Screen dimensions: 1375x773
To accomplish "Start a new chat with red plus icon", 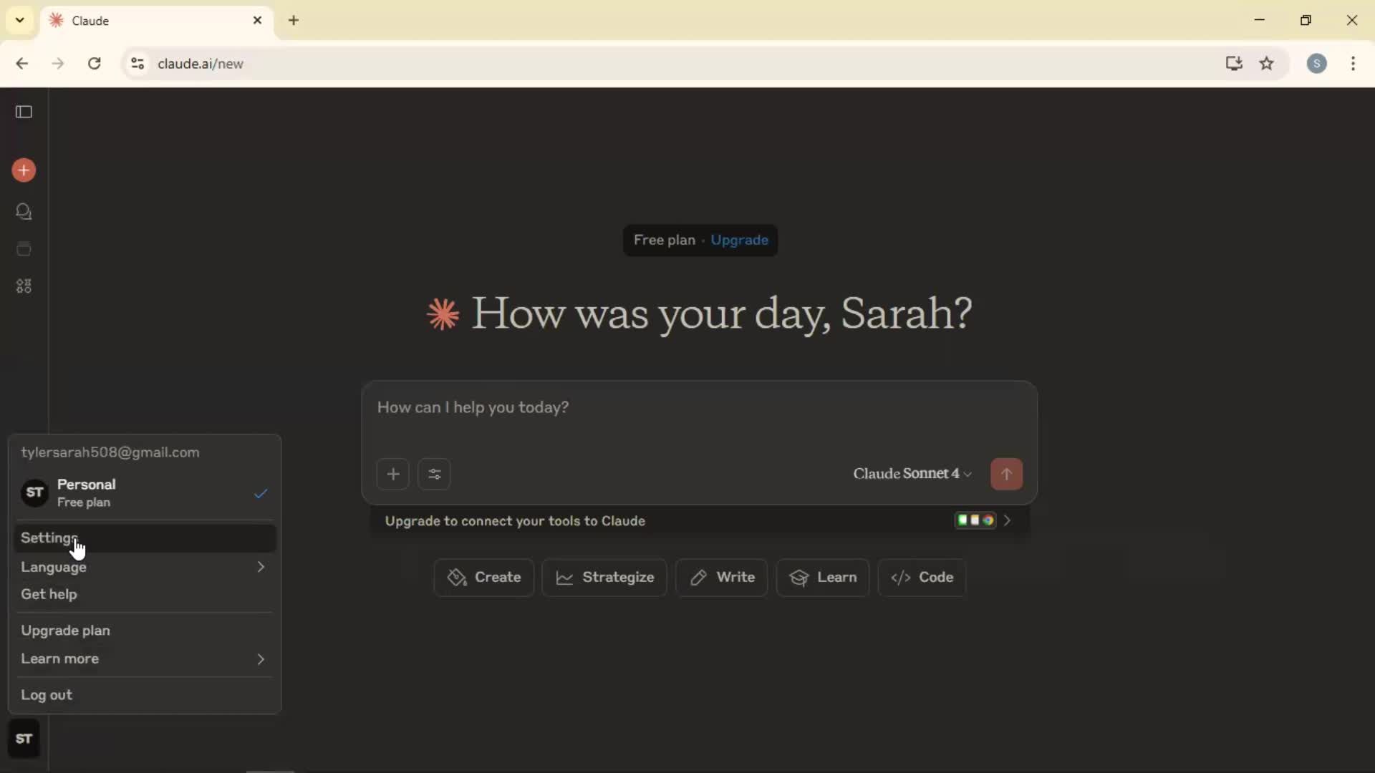I will tap(24, 170).
